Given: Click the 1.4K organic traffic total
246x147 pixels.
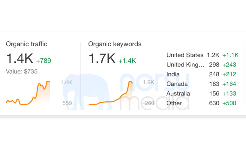Looking at the screenshot, I should coord(19,58).
